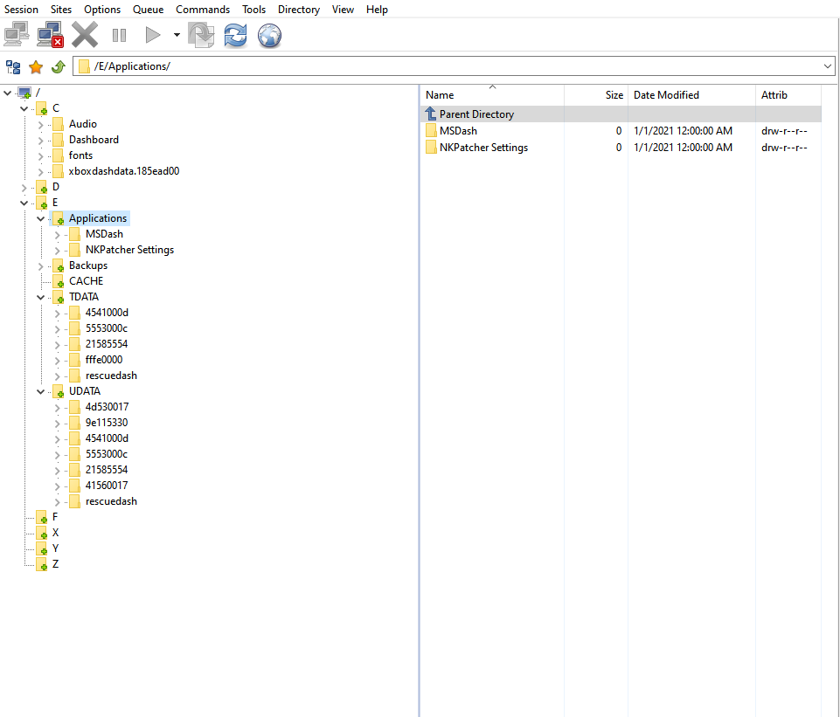Open the Help menu
The width and height of the screenshot is (840, 717).
click(x=377, y=10)
